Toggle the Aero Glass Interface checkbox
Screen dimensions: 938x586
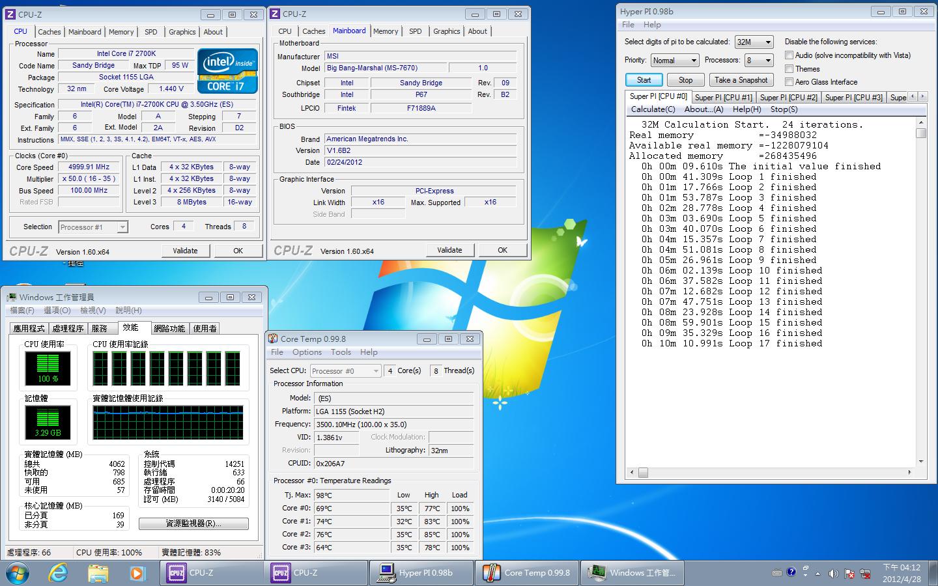click(x=789, y=82)
